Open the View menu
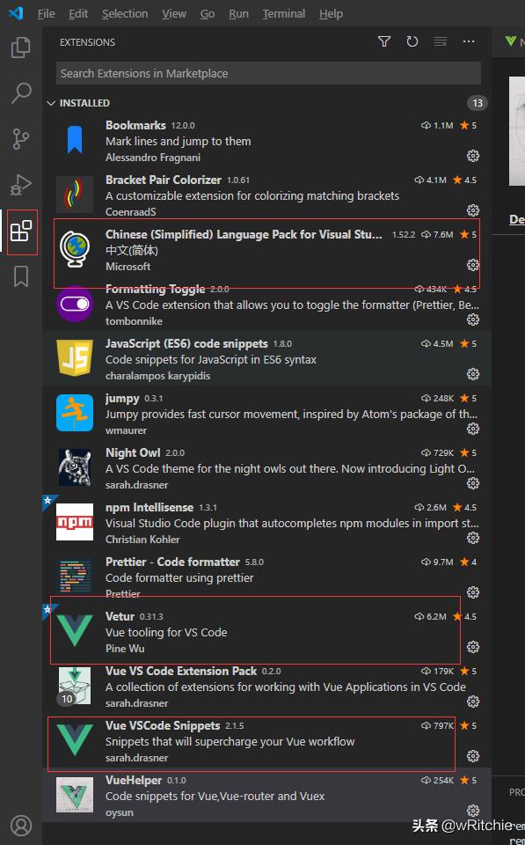This screenshot has height=845, width=525. [x=174, y=13]
